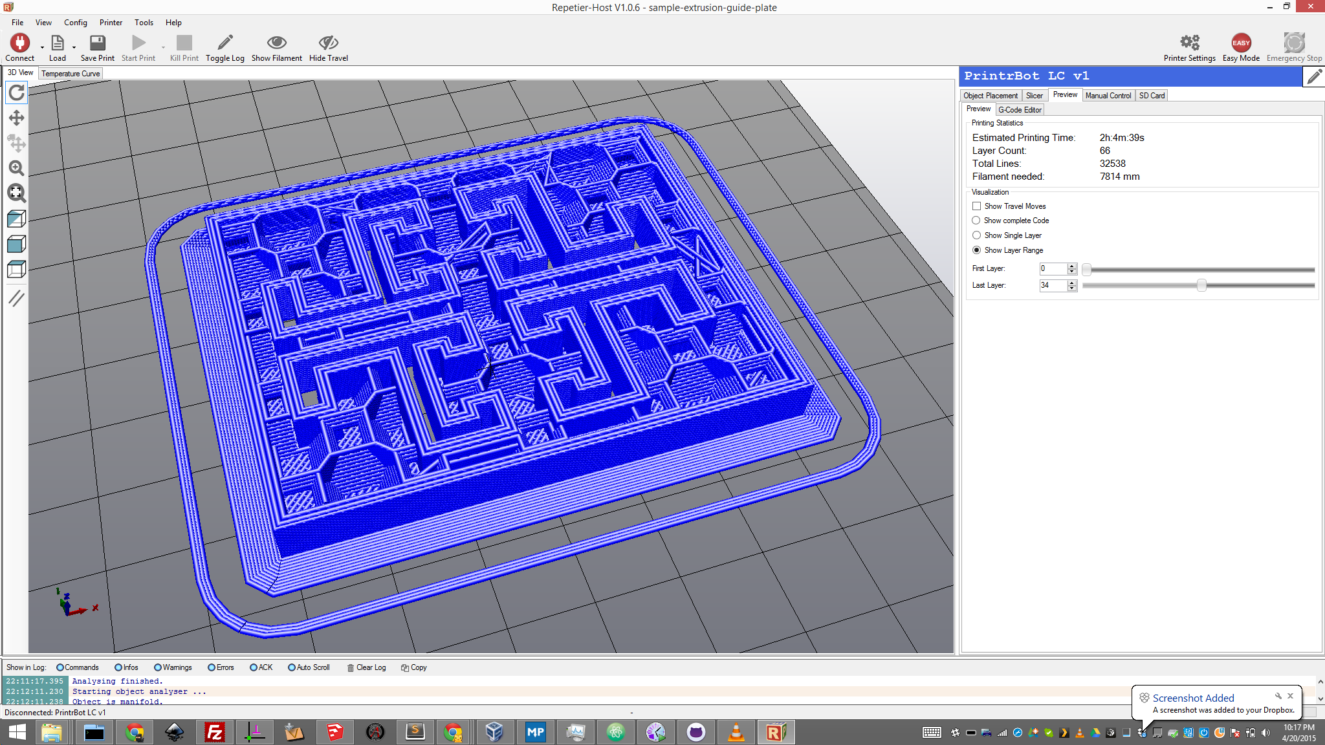The width and height of the screenshot is (1325, 745).
Task: Select the move viewpoint tool
Action: point(16,118)
